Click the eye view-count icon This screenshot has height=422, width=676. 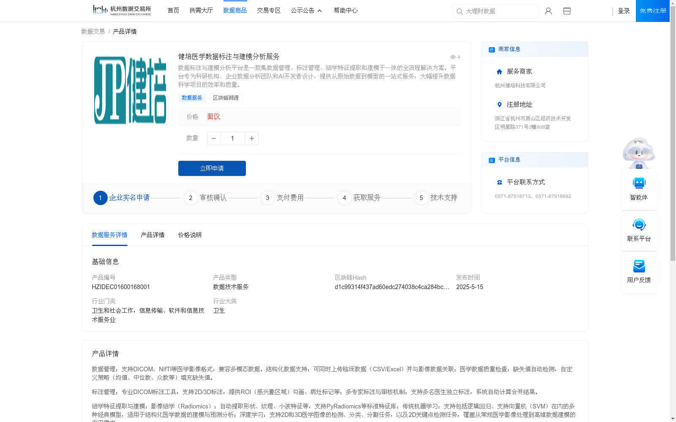point(452,57)
